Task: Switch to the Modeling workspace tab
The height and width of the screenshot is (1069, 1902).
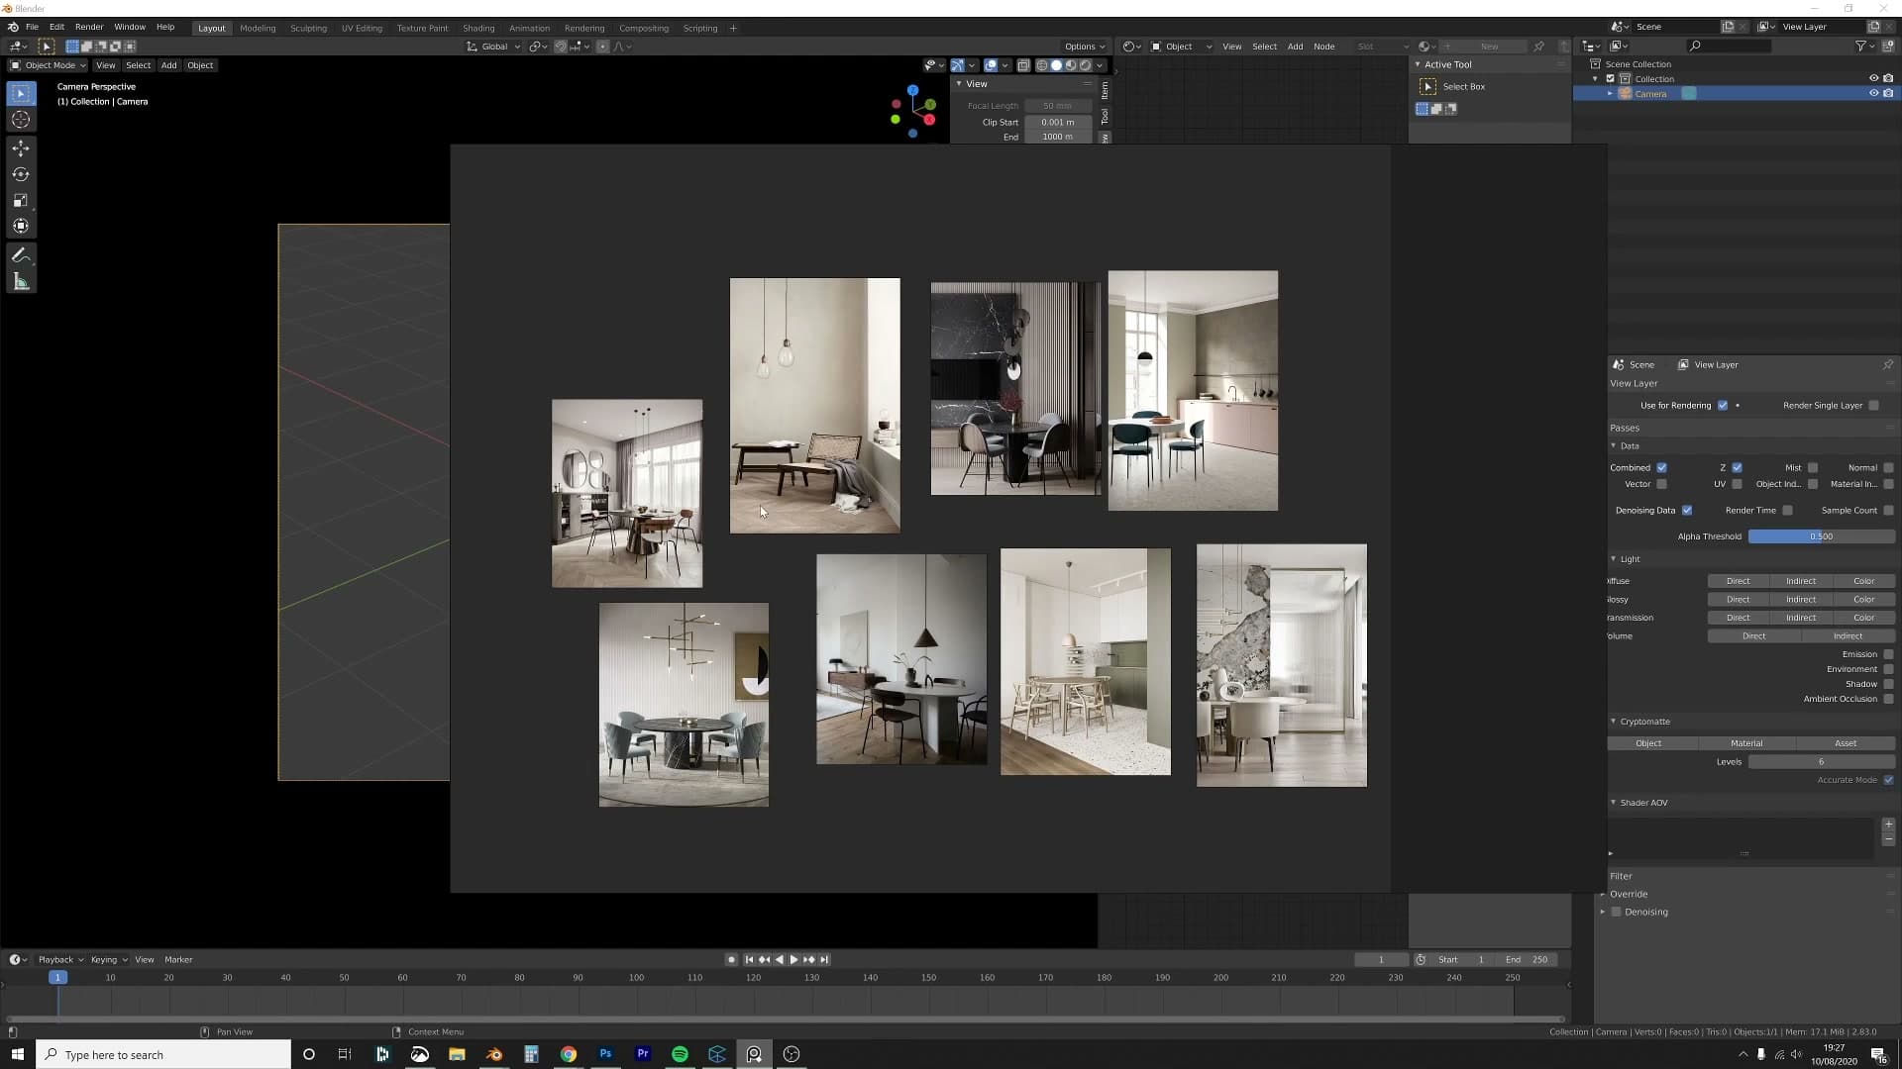Action: (x=258, y=28)
